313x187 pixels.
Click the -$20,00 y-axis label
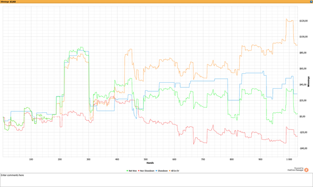[303, 132]
